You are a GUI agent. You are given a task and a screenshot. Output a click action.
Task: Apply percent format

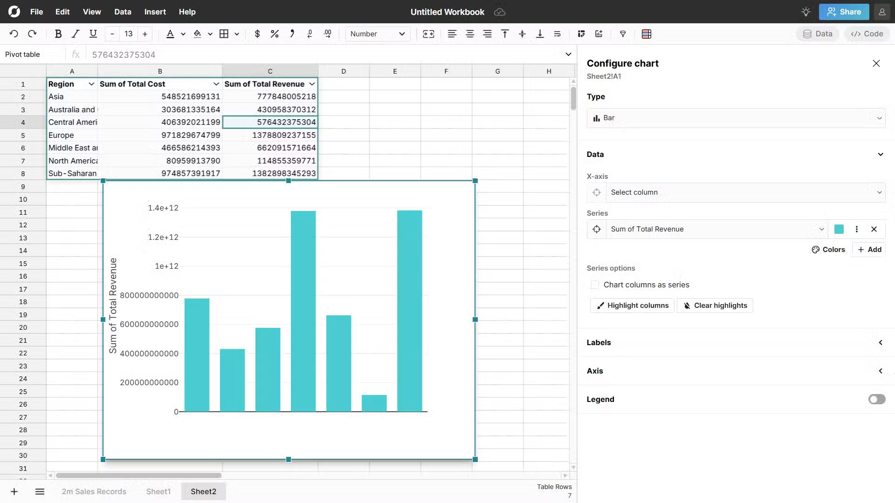click(x=274, y=34)
